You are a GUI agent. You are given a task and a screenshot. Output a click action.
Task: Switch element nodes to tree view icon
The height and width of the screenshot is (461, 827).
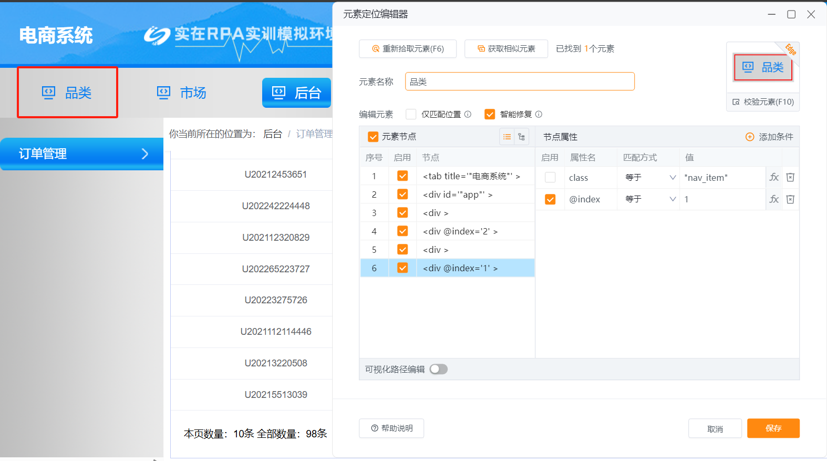[521, 137]
